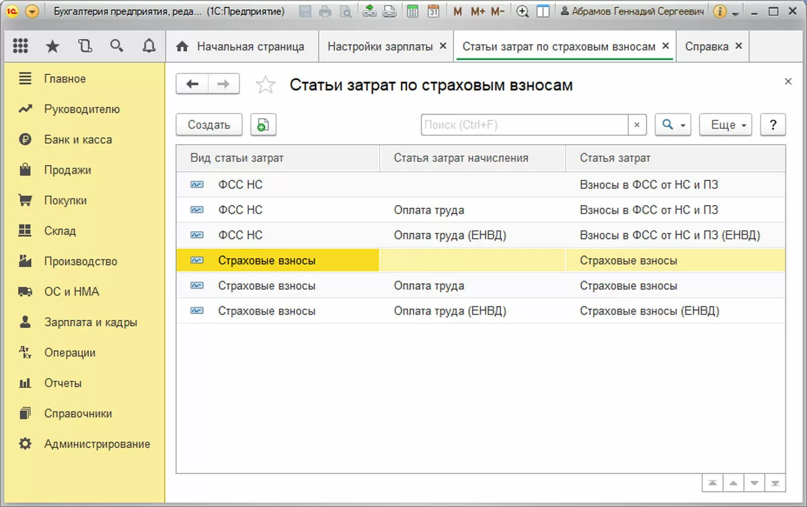The height and width of the screenshot is (507, 807).
Task: Select ФСС НС row with Оплата труда (ЕНВД)
Action: point(449,235)
